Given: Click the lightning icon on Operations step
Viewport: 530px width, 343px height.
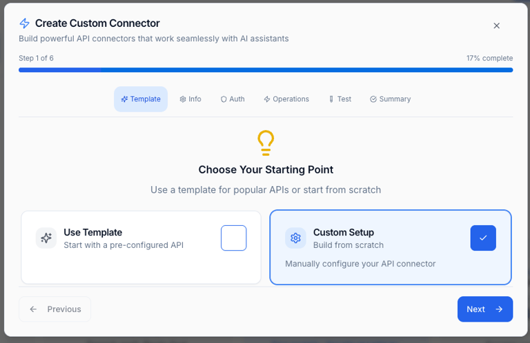Looking at the screenshot, I should [x=267, y=99].
